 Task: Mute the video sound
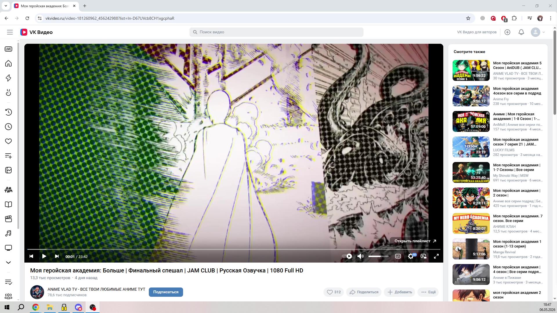360,256
